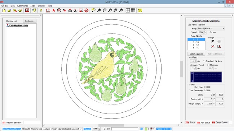The image size is (234, 131).
Task: Click the vertical scrollbar thumb beside canvas
Action: [x=181, y=69]
